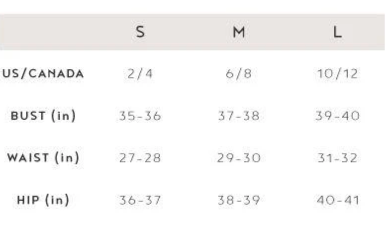Click the 27-28 waist measurement

click(140, 158)
